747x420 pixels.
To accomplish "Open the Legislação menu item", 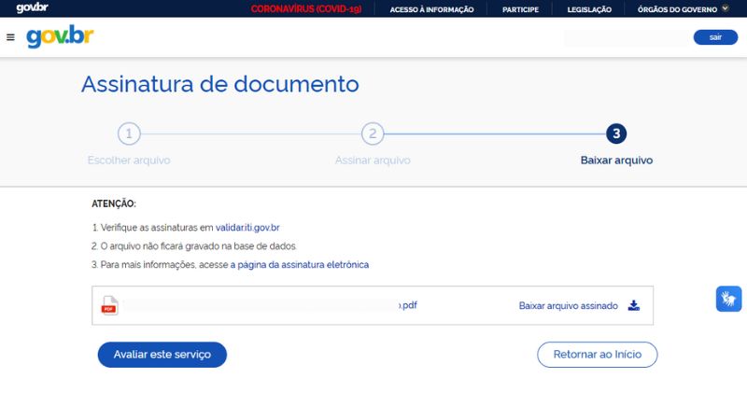I will tap(589, 9).
